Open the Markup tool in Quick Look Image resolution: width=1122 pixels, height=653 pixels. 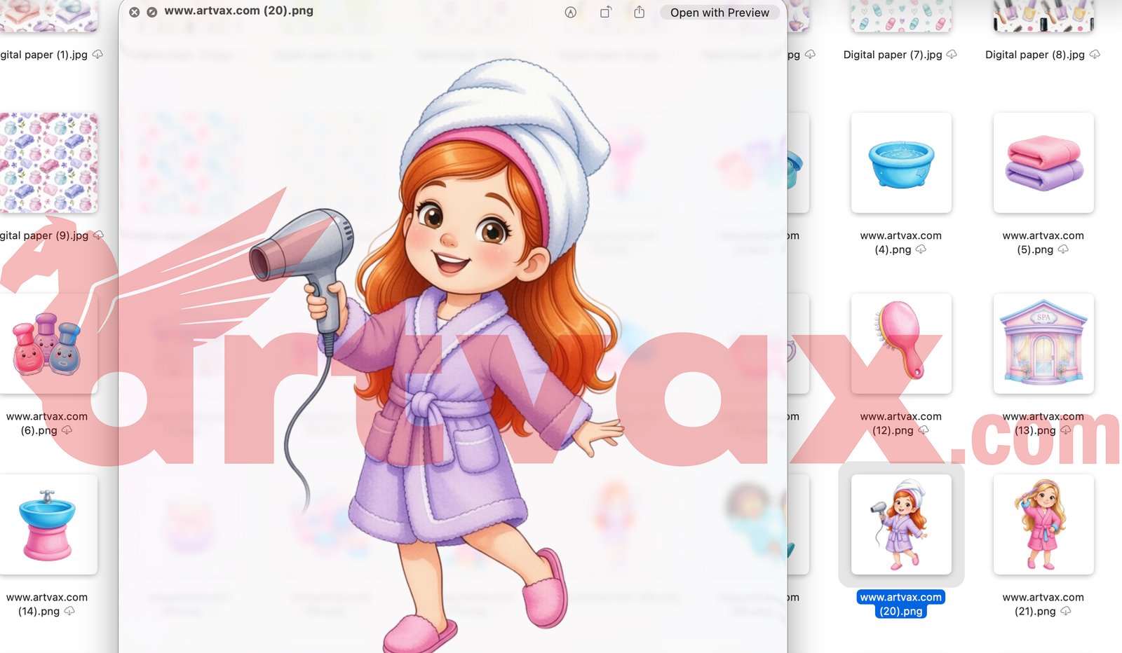(x=571, y=11)
